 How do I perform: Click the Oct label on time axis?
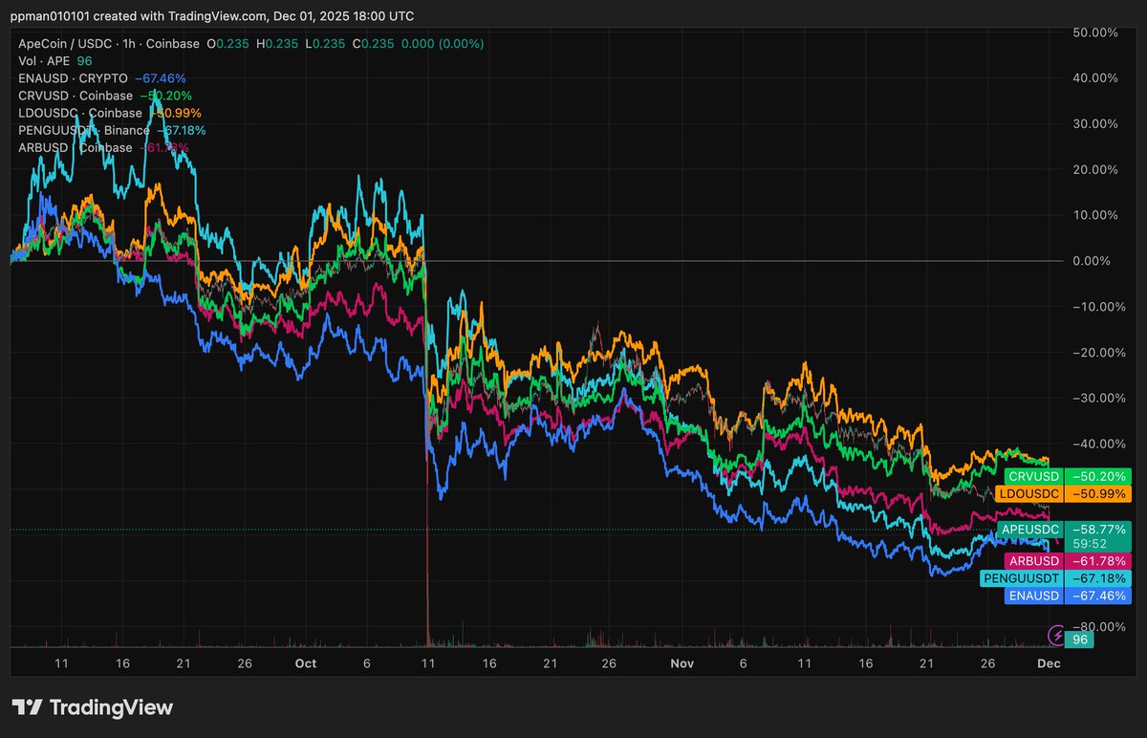[306, 663]
